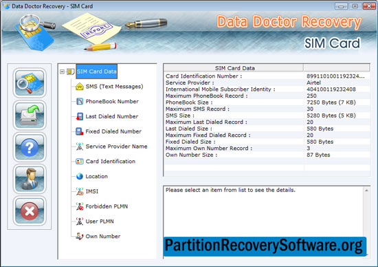Open SMS (Text Messages) node
This screenshot has width=378, height=267.
(x=114, y=87)
